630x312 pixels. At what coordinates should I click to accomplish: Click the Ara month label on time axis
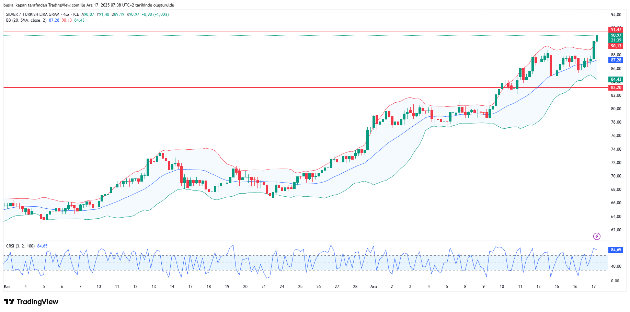point(374,287)
